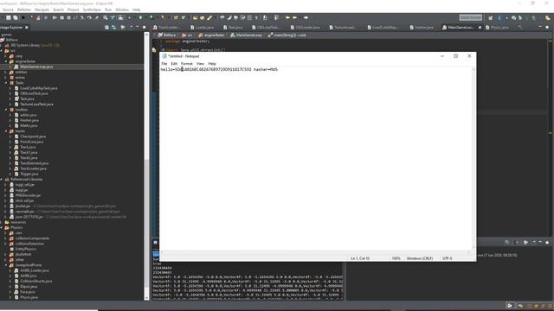554x311 pixels.
Task: Open Eclipse Project menu
Action: (73, 10)
